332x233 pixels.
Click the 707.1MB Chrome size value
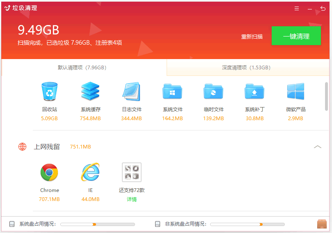49,199
